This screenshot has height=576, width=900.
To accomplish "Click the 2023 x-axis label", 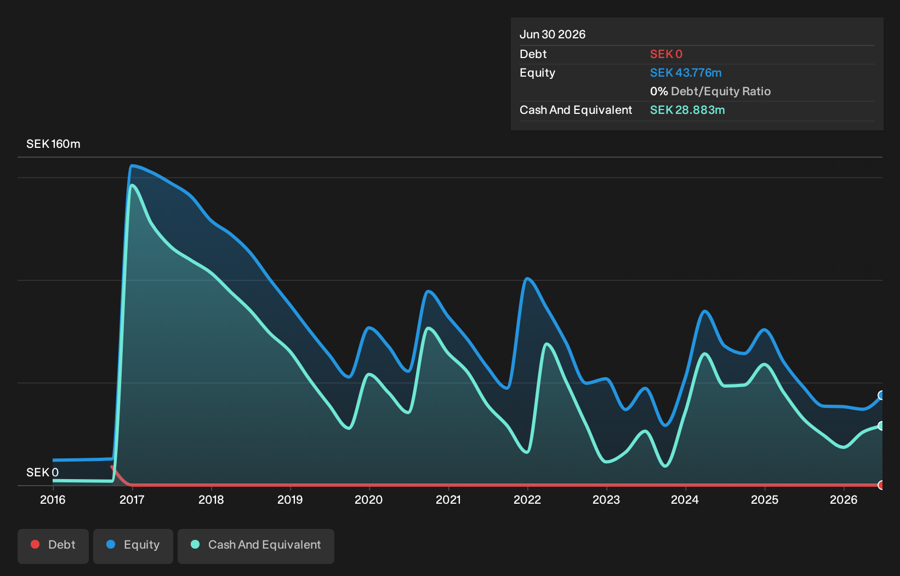I will [x=606, y=499].
